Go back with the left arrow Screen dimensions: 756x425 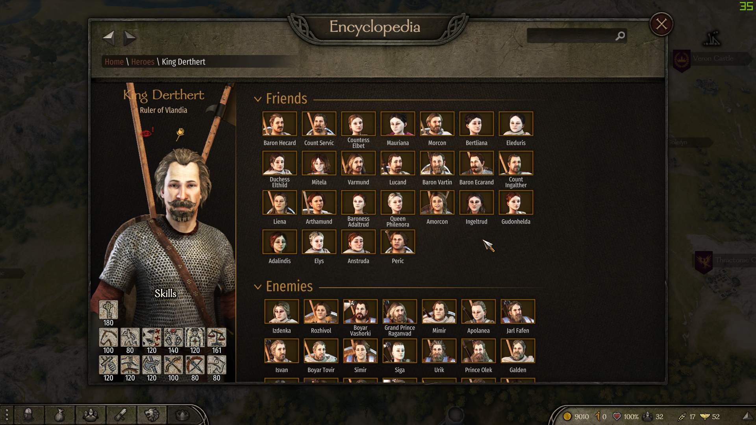pyautogui.click(x=109, y=38)
